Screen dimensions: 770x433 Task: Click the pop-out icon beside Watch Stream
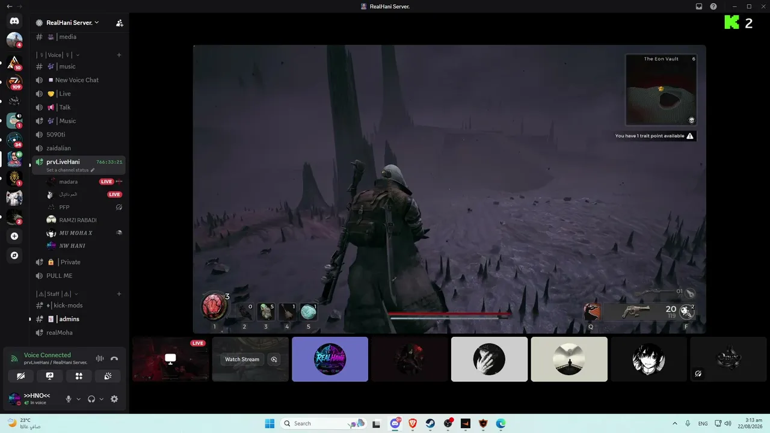tap(274, 360)
